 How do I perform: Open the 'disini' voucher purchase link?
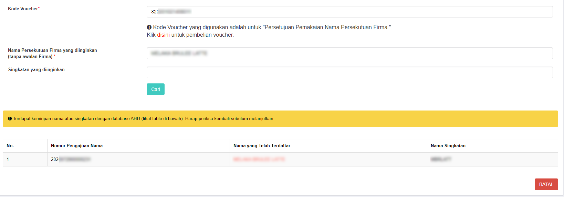click(x=163, y=35)
